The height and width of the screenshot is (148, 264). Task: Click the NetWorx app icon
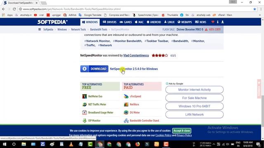click(126, 104)
